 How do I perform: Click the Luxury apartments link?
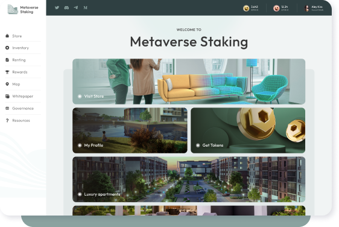pos(102,194)
